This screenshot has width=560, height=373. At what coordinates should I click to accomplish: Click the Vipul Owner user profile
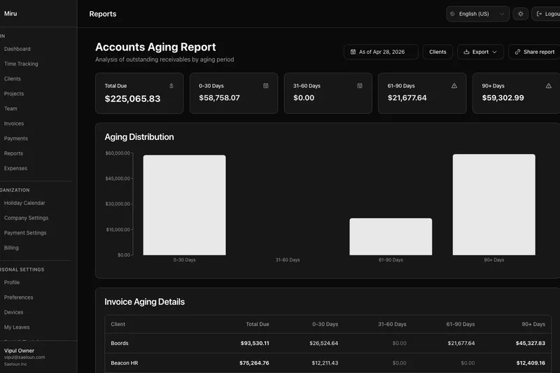tap(24, 357)
